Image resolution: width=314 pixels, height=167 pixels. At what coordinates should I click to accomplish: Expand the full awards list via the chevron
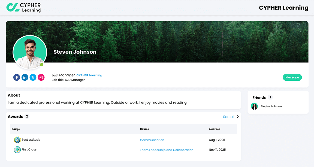pyautogui.click(x=237, y=116)
